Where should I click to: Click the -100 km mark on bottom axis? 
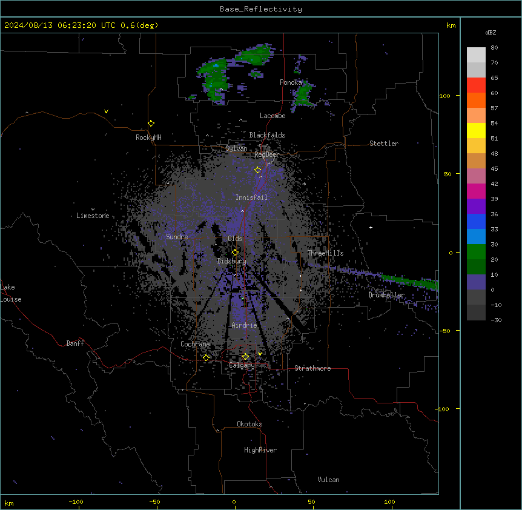76,502
